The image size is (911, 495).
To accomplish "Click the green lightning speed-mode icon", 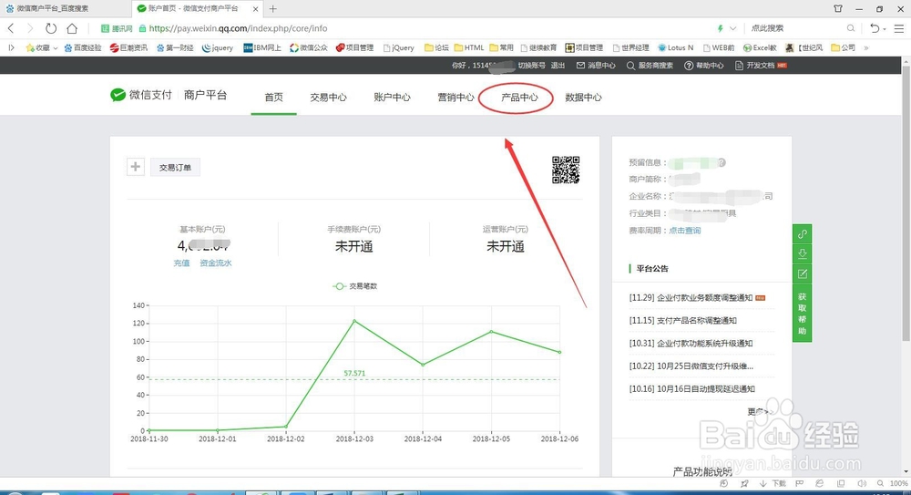I will point(721,28).
